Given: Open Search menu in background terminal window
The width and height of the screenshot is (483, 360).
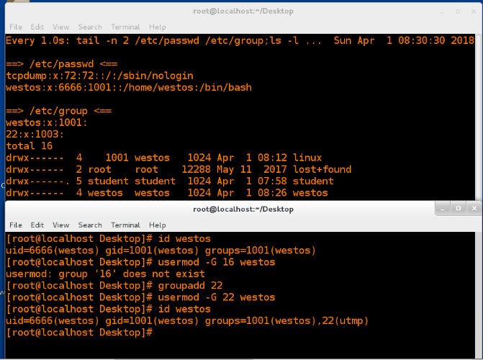Looking at the screenshot, I should coord(90,27).
